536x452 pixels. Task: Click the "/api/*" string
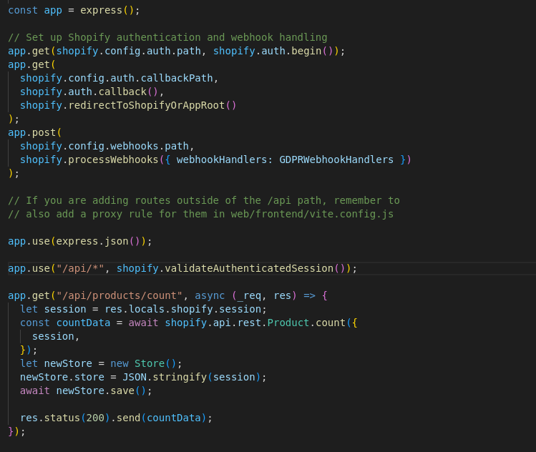[80, 268]
